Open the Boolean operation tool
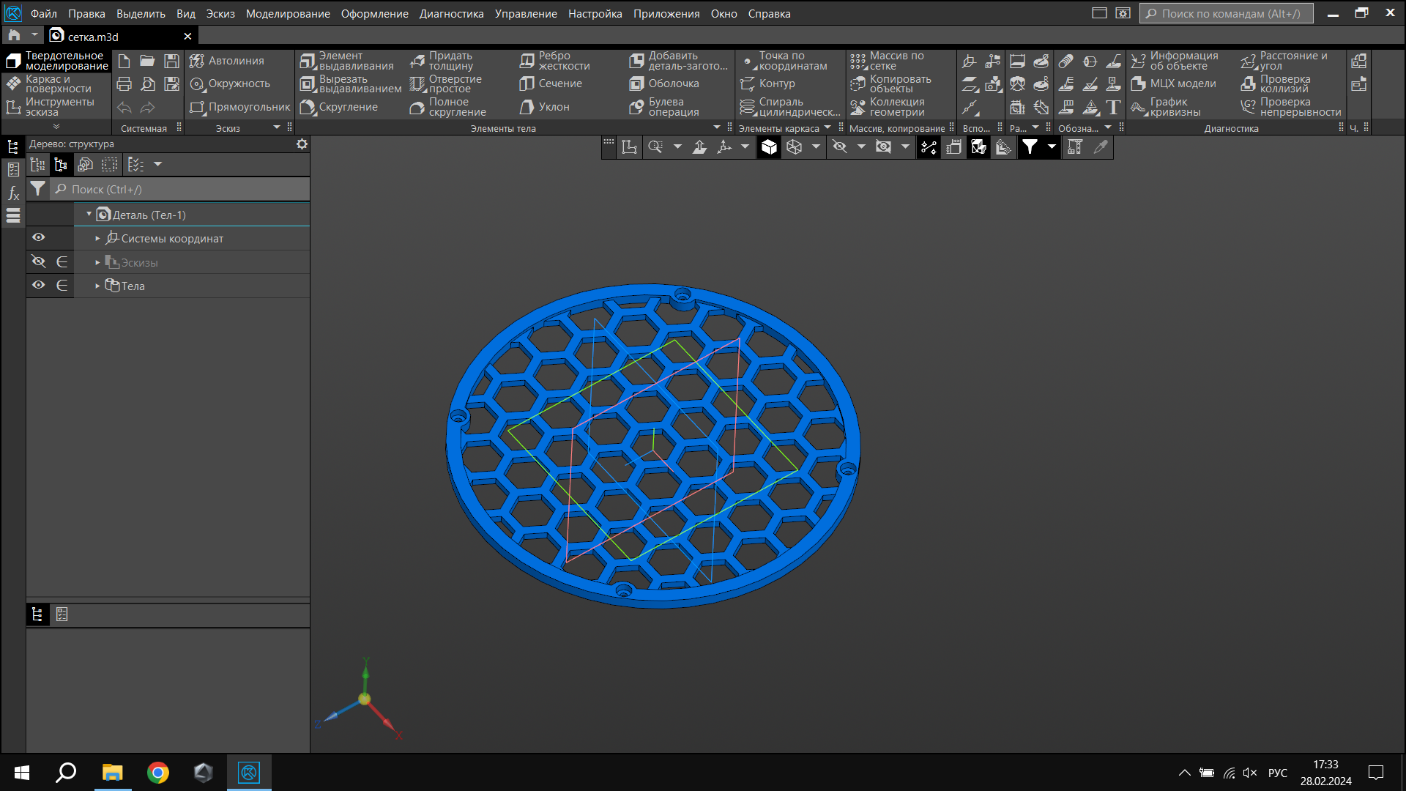 click(x=664, y=107)
